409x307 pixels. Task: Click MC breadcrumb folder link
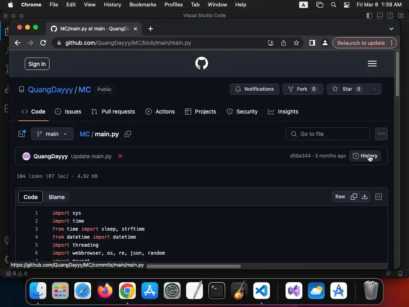click(85, 134)
